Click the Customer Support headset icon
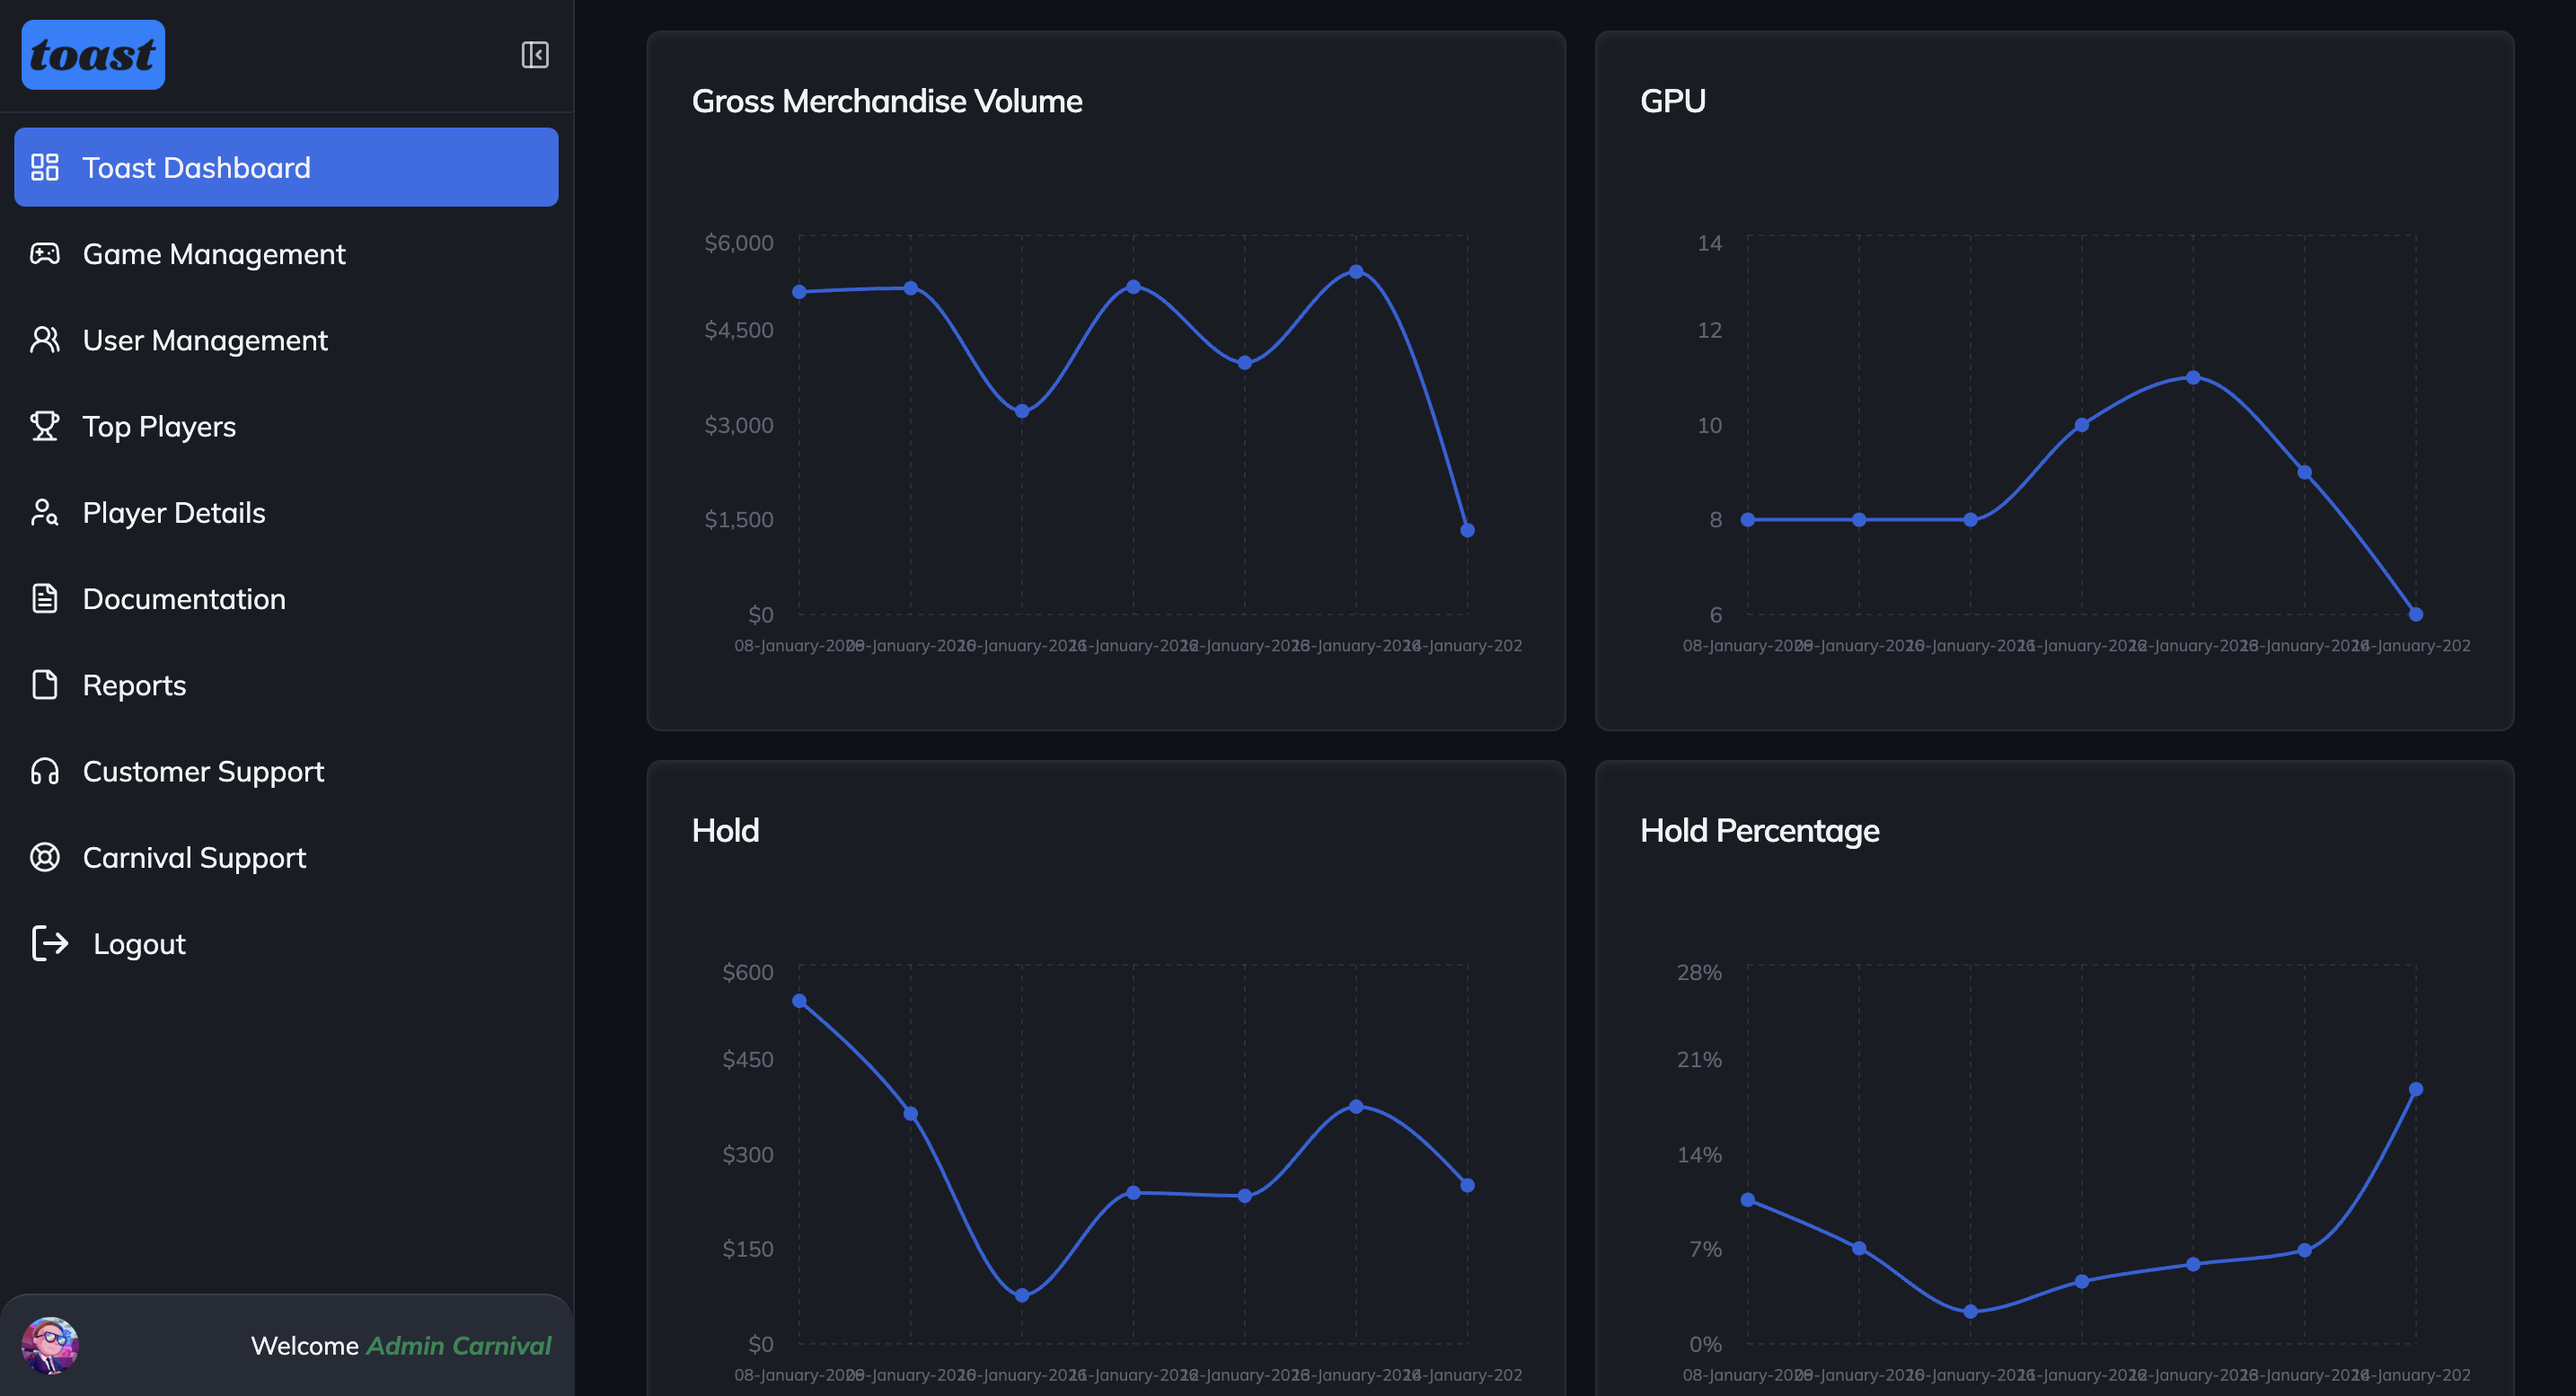 click(x=45, y=771)
